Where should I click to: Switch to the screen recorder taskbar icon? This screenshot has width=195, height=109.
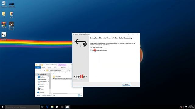(x=62, y=107)
